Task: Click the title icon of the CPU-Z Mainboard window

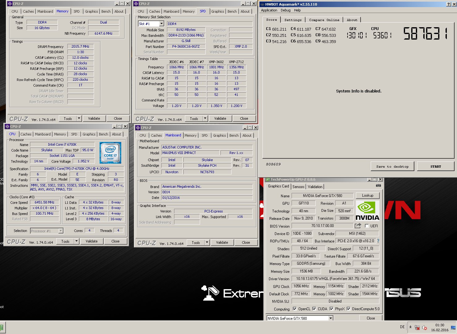Action: (138, 128)
